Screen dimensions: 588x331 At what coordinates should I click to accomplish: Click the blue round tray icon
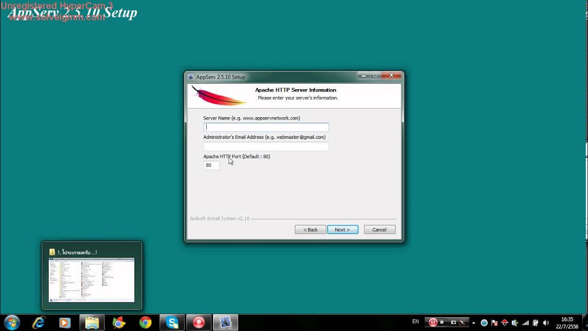484,323
